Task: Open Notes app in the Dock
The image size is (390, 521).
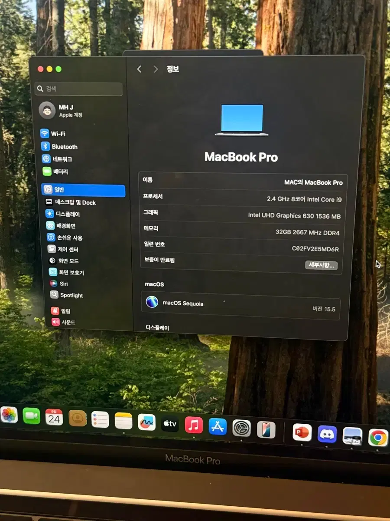Action: click(123, 421)
